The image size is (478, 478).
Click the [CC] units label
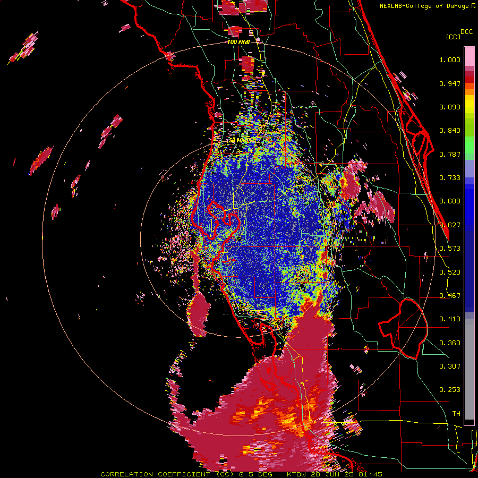click(x=454, y=37)
